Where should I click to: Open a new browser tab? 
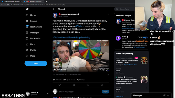coord(46,2)
